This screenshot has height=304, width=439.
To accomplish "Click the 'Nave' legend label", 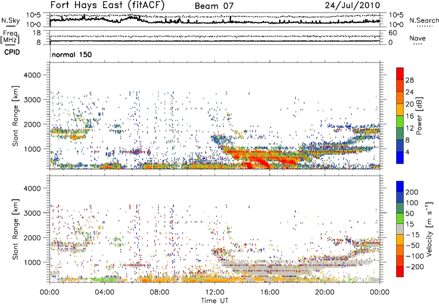I will coord(418,38).
